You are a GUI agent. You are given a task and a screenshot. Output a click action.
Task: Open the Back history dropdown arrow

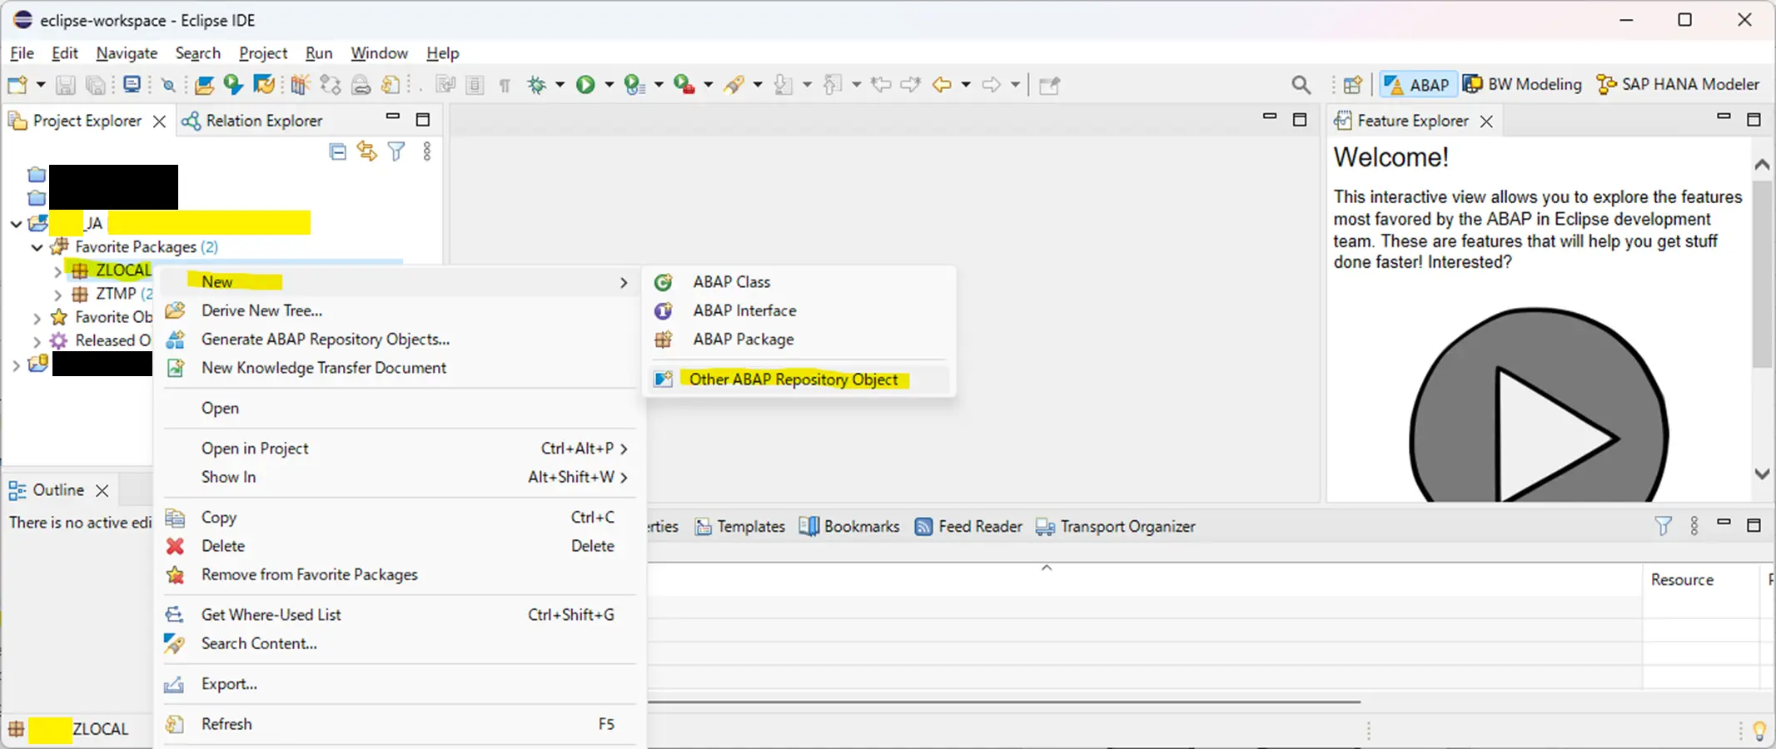[966, 85]
